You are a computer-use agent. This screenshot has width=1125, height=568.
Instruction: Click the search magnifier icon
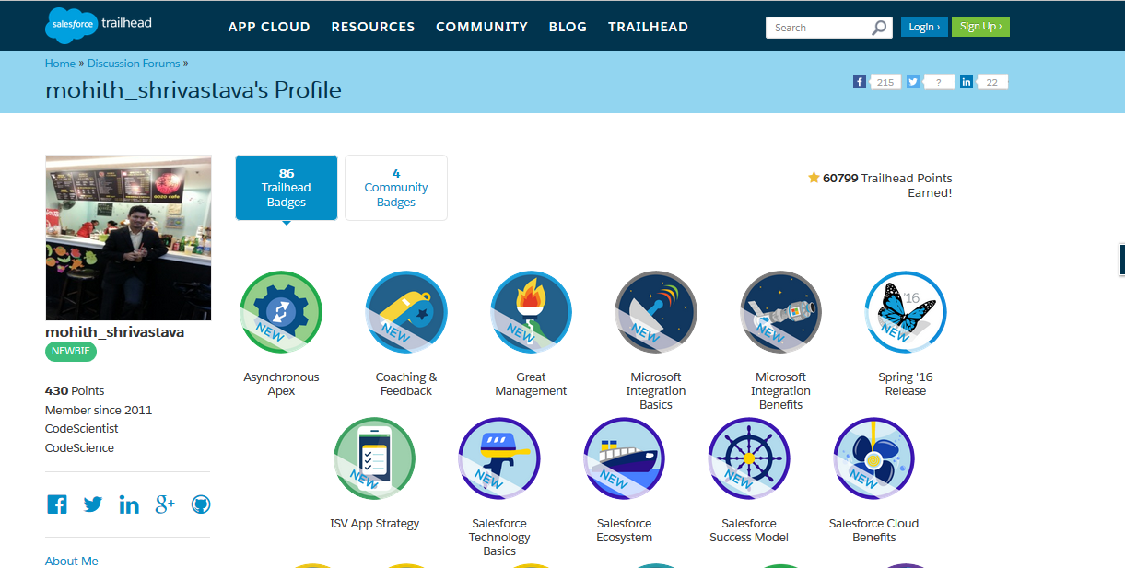click(x=879, y=28)
